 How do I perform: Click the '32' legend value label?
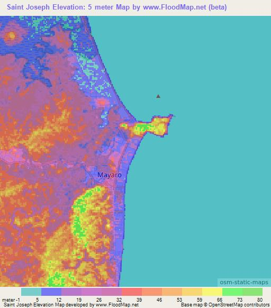[119, 300]
